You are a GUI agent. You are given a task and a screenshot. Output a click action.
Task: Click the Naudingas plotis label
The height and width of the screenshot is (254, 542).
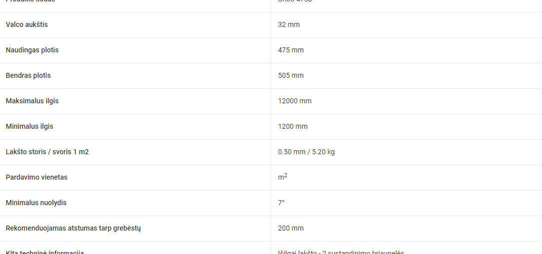[x=32, y=50]
